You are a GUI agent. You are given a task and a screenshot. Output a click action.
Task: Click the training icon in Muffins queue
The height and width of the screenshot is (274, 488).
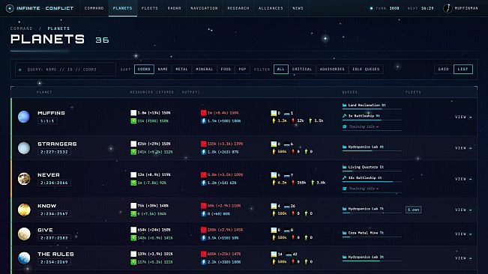tap(345, 127)
